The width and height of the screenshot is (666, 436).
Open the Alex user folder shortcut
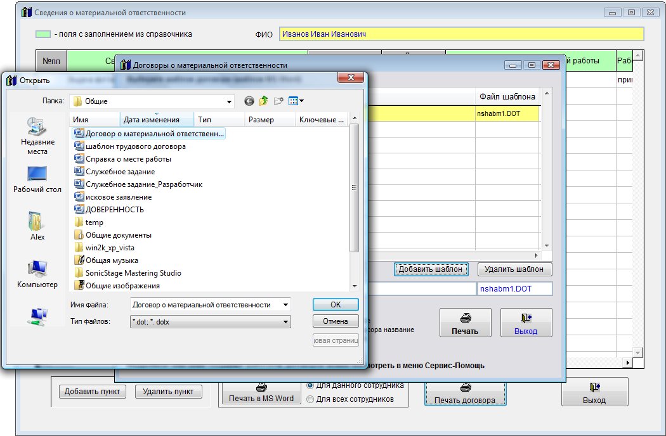[x=37, y=226]
